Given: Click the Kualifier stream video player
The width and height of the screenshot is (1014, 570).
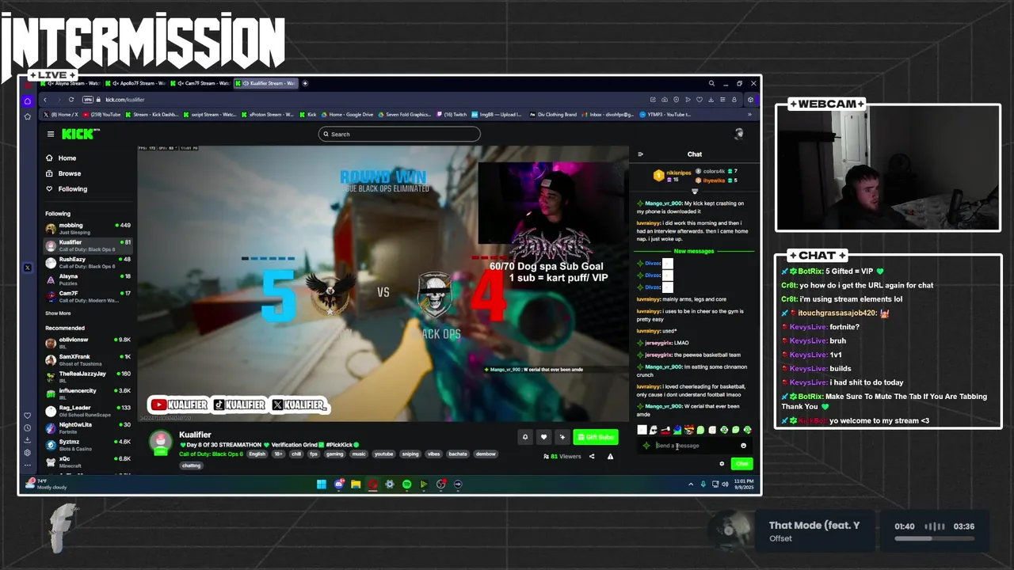Looking at the screenshot, I should click(383, 283).
